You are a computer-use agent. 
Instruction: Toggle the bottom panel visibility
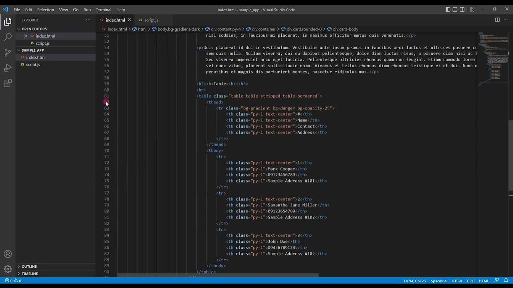pyautogui.click(x=455, y=10)
